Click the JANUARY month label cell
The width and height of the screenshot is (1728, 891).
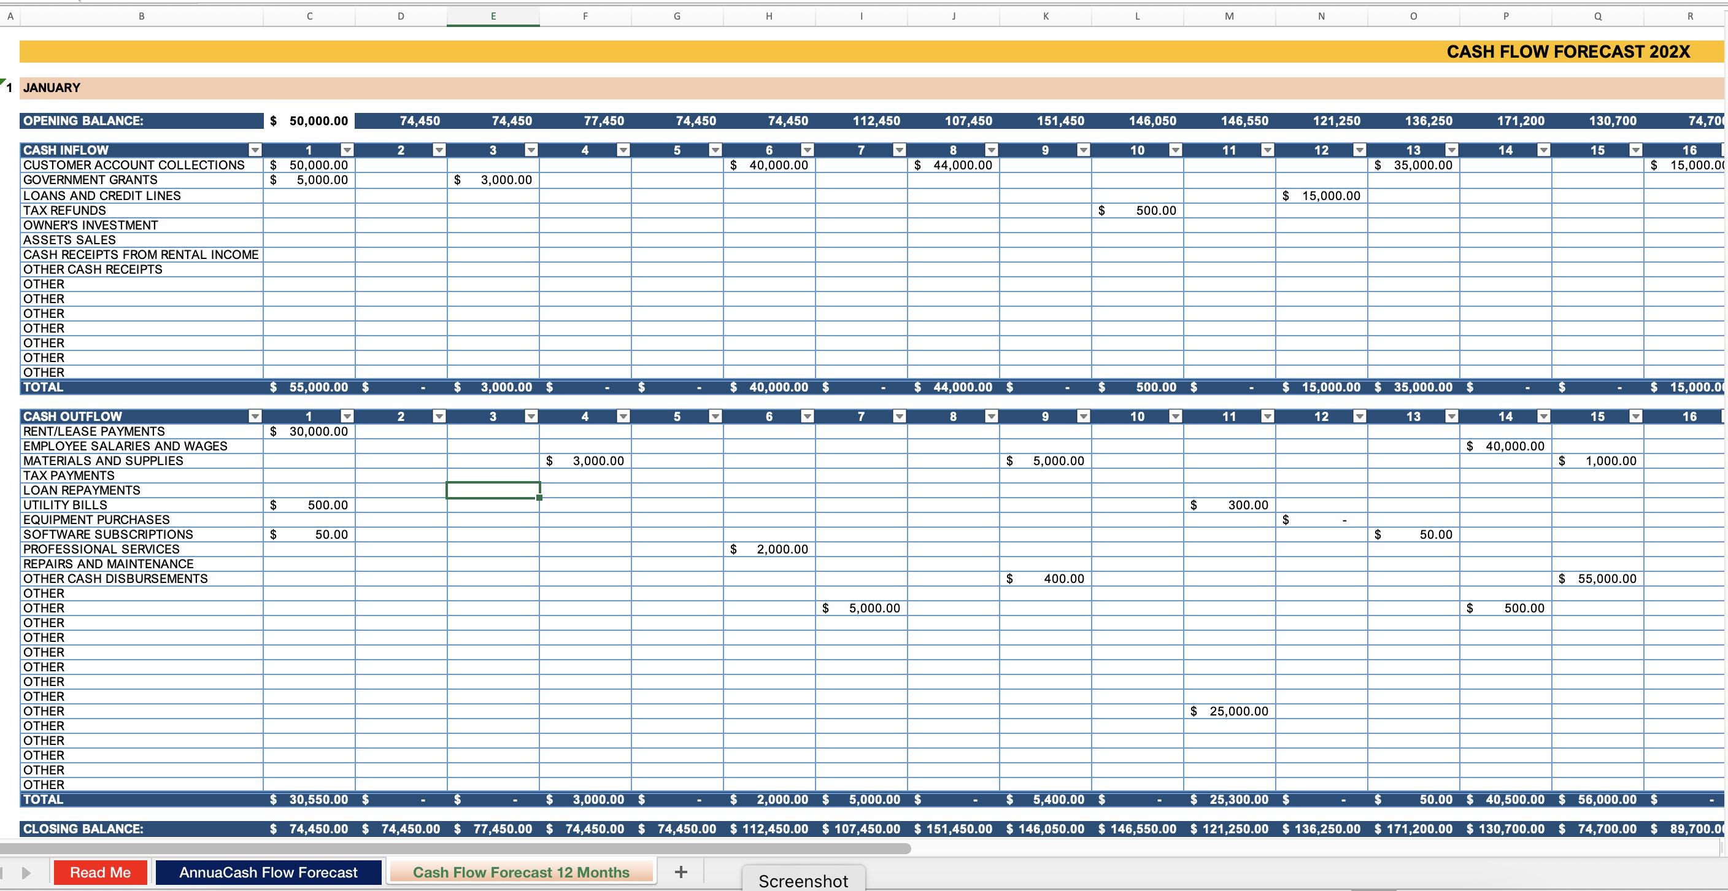(x=52, y=88)
